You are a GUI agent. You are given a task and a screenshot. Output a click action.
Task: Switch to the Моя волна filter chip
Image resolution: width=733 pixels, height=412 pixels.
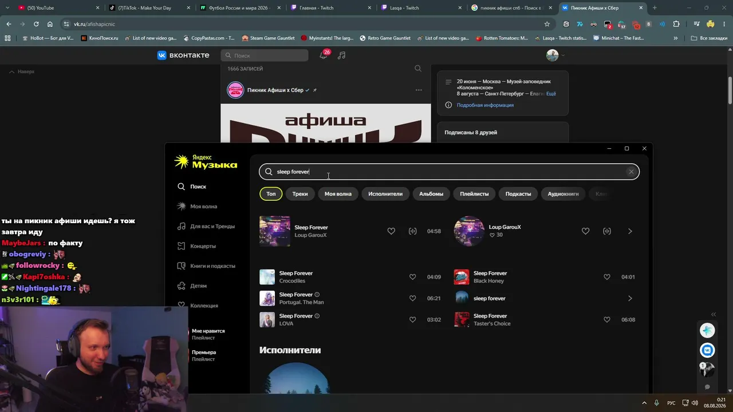click(x=338, y=194)
